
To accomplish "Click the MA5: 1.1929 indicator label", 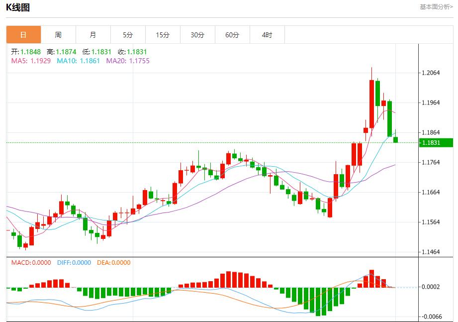I will [x=31, y=61].
